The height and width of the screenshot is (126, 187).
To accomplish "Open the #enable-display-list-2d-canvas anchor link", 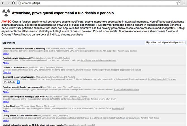I will [162, 79].
